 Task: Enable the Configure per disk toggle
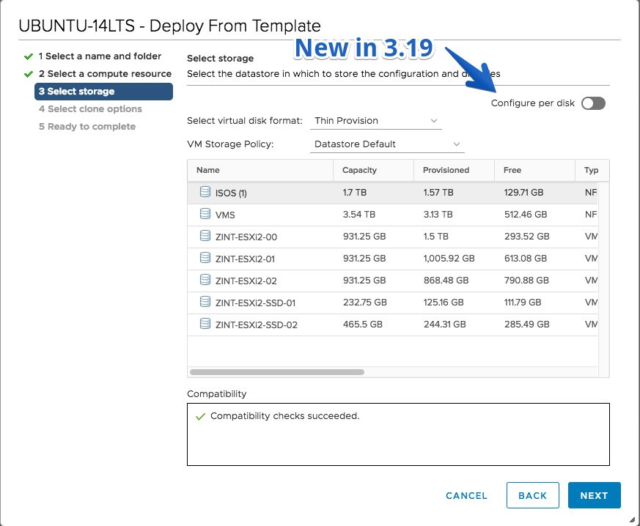pos(594,103)
